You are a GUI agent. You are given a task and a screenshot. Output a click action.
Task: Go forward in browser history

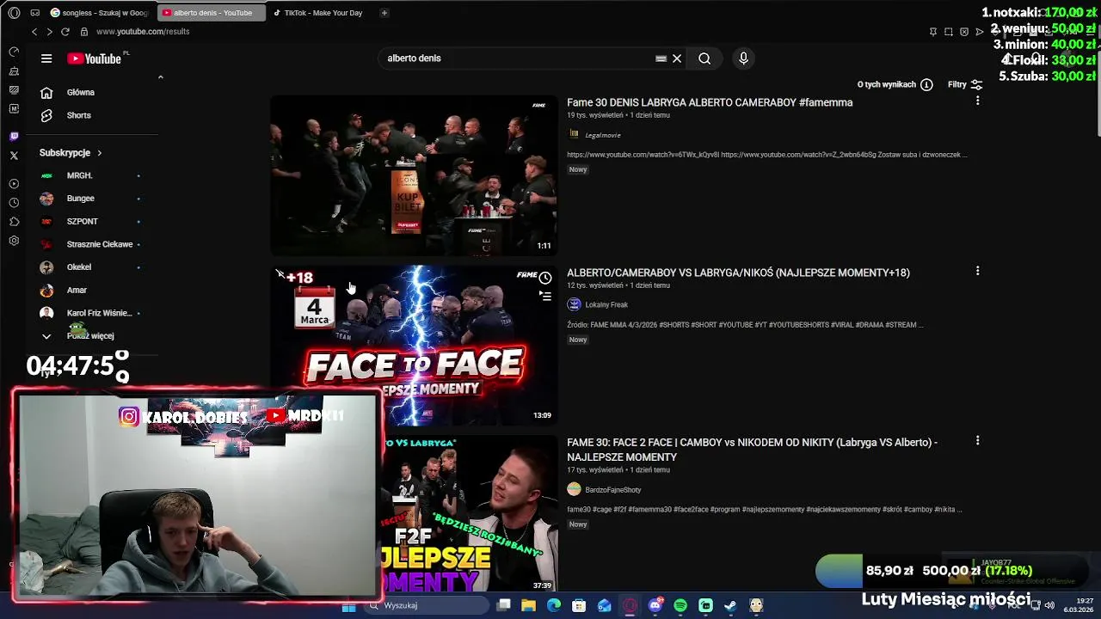pos(49,32)
